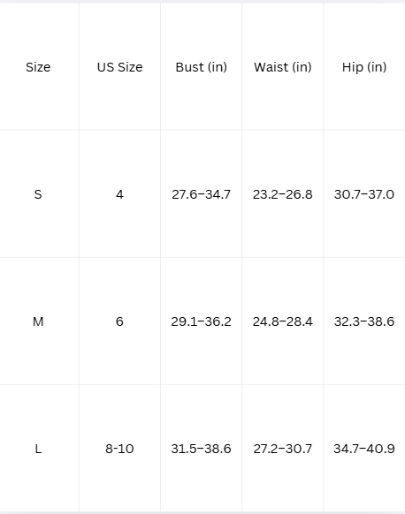Click the S size cell
The width and height of the screenshot is (405, 514).
point(38,194)
